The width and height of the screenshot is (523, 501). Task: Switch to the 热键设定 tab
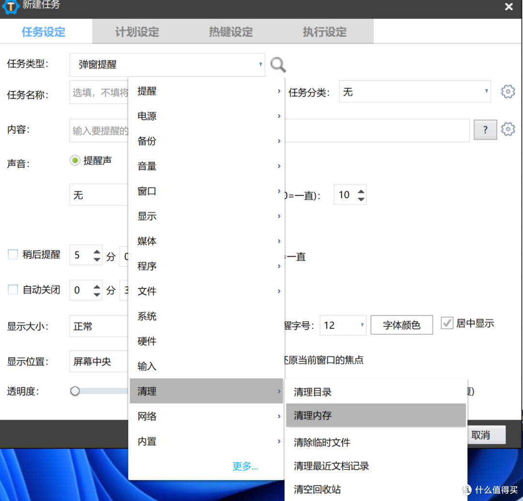[x=231, y=32]
